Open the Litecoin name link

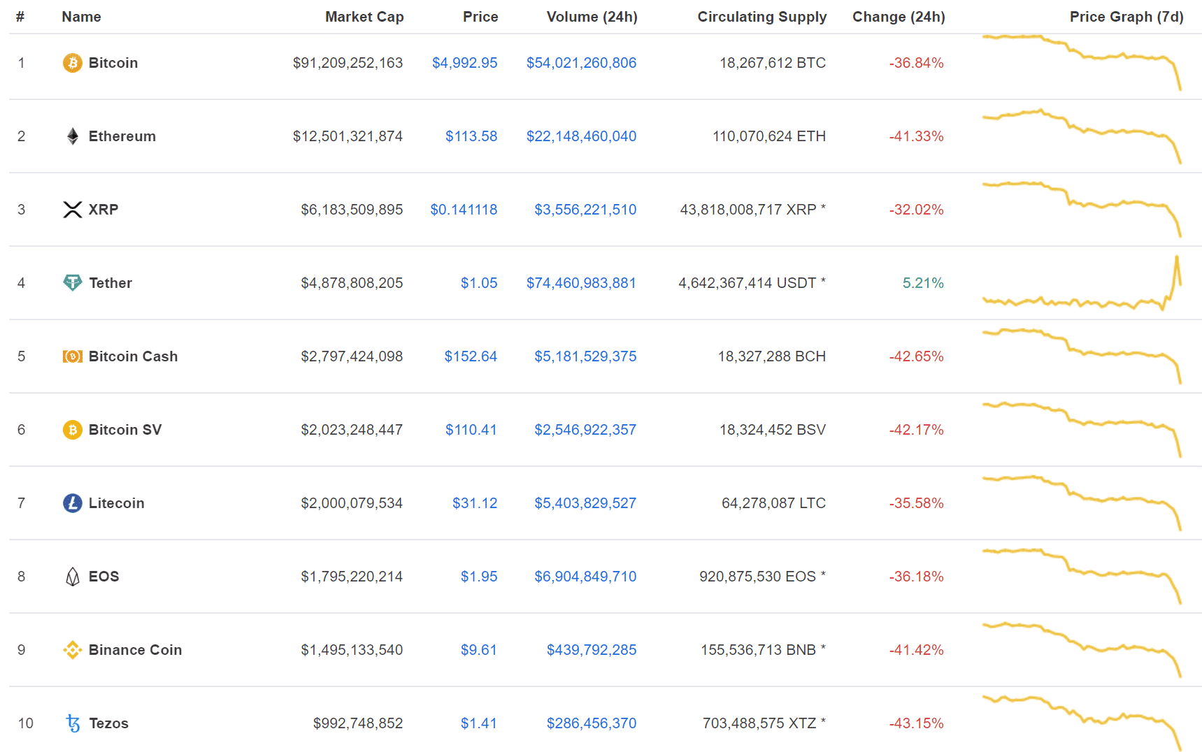pyautogui.click(x=117, y=503)
